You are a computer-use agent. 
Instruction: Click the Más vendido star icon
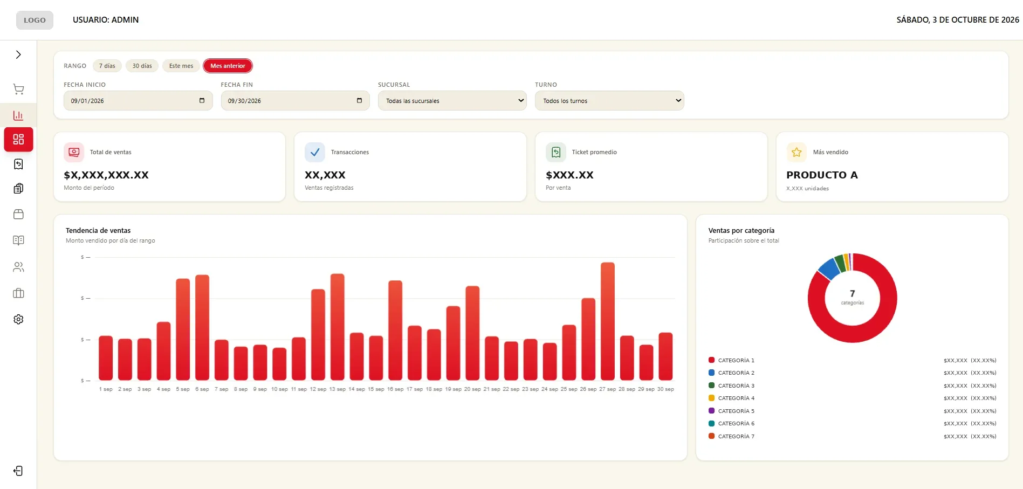click(797, 153)
